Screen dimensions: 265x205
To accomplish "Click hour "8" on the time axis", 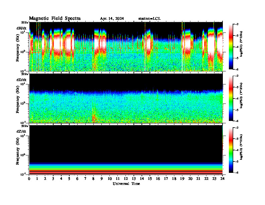I will pyautogui.click(x=93, y=179).
